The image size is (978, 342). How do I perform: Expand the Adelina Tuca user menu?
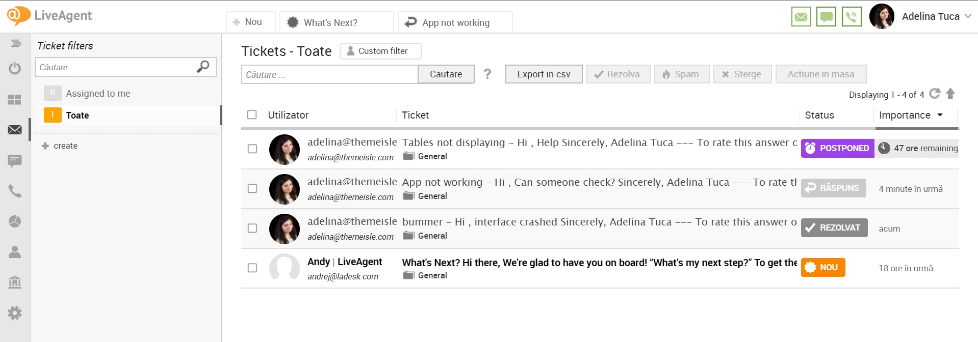(968, 16)
